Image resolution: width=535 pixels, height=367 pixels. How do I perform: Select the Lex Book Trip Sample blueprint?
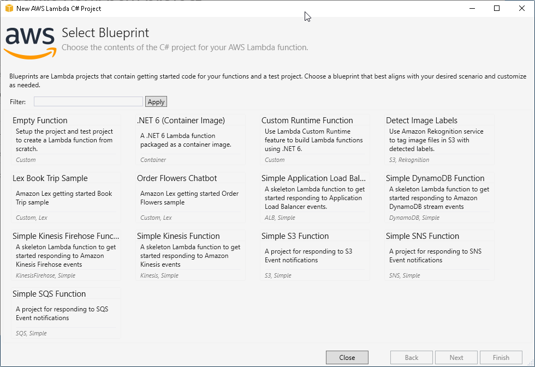(66, 197)
